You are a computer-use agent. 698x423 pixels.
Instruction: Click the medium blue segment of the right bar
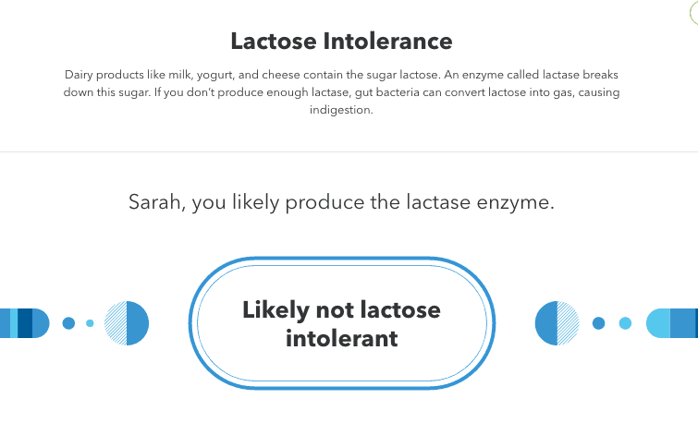pyautogui.click(x=682, y=323)
